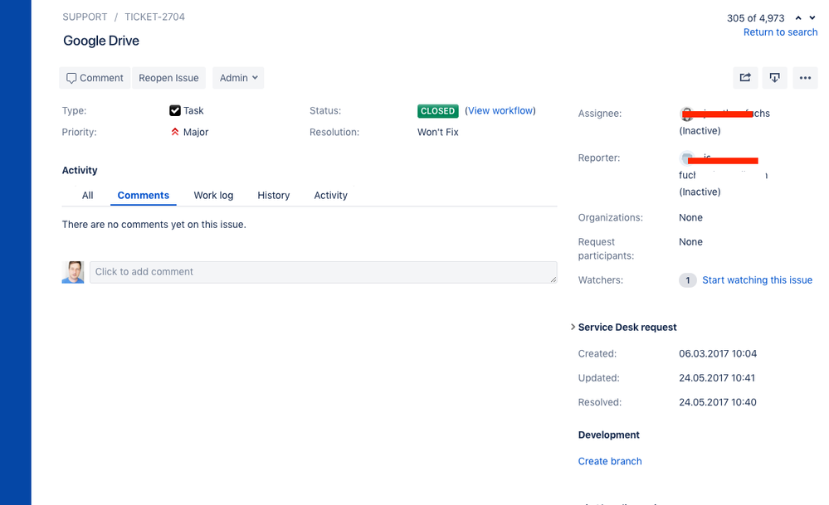Select the Comments tab
Viewport: 829px width, 505px height.
144,196
